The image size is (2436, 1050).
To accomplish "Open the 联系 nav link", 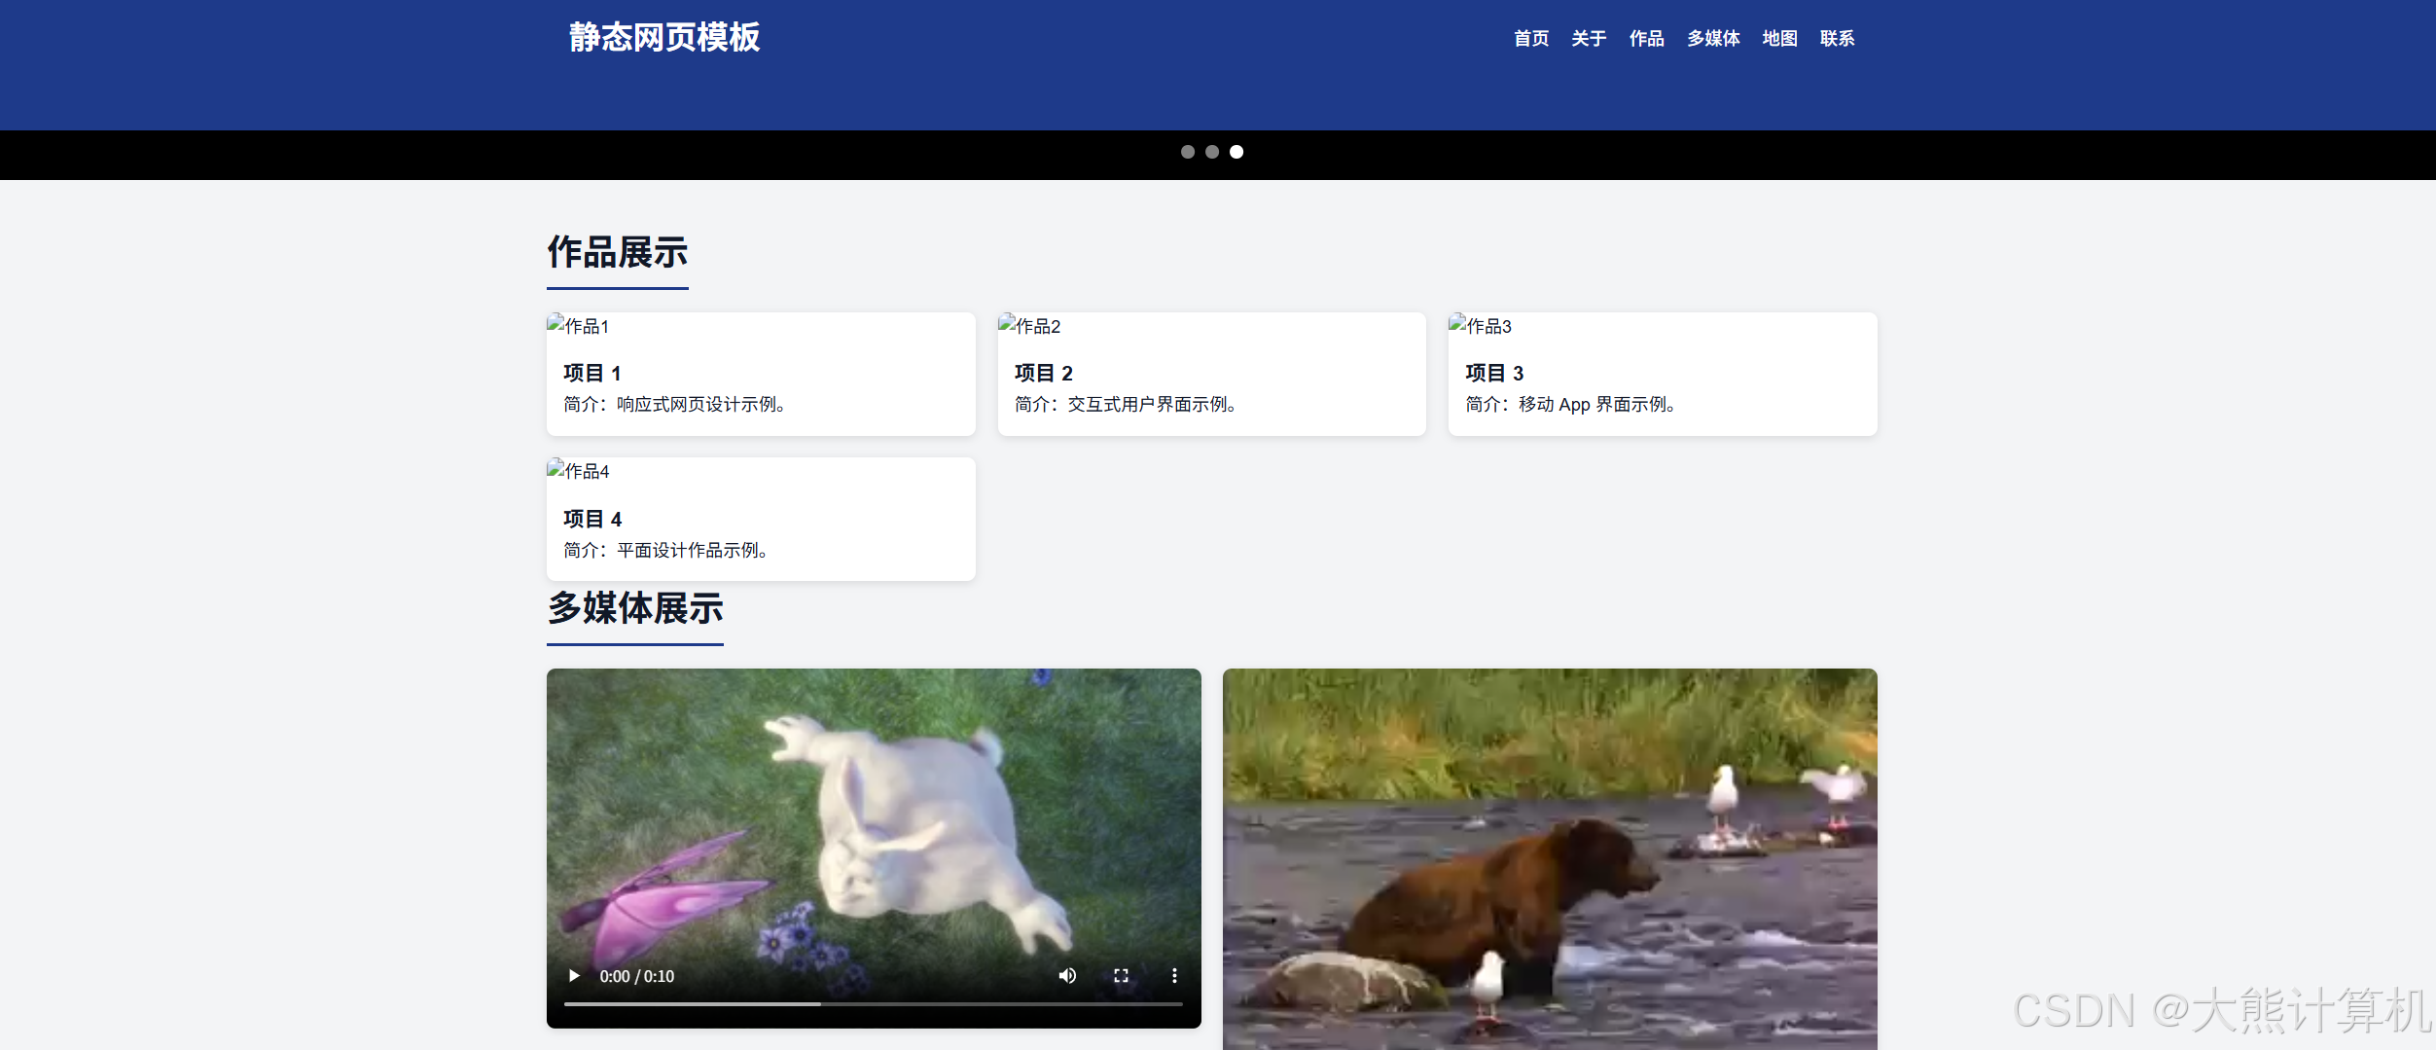I will click(1838, 39).
